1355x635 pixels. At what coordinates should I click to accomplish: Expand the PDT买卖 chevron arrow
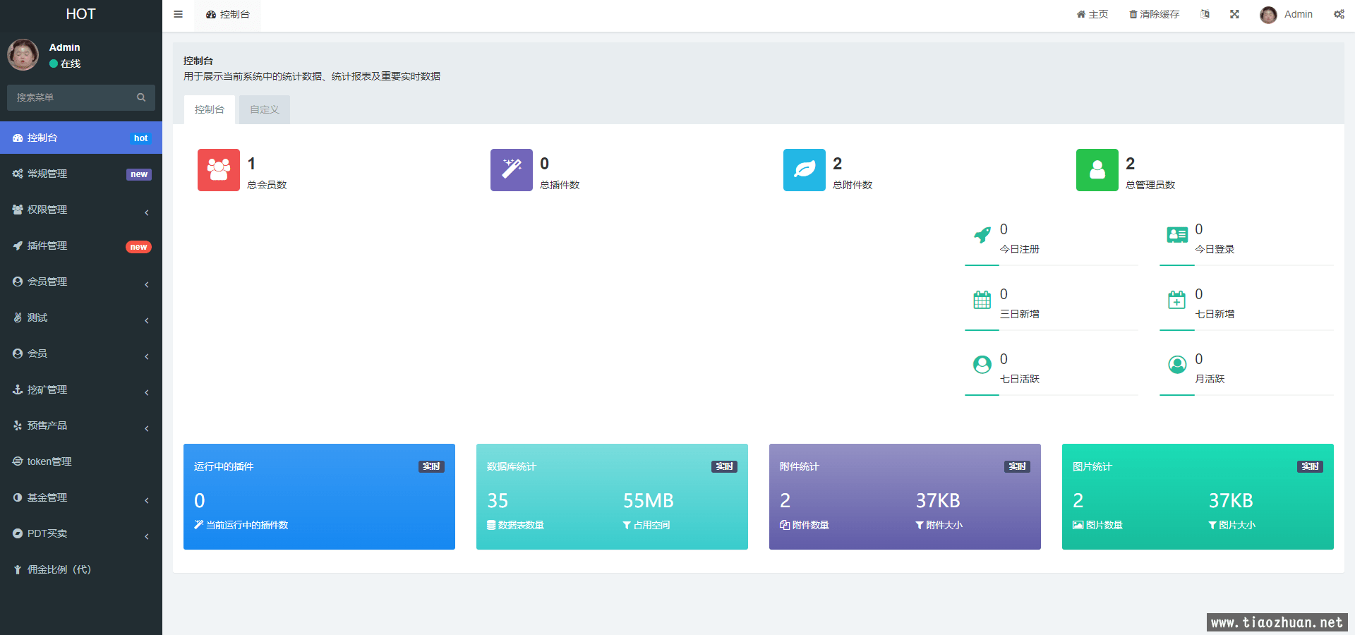(147, 536)
